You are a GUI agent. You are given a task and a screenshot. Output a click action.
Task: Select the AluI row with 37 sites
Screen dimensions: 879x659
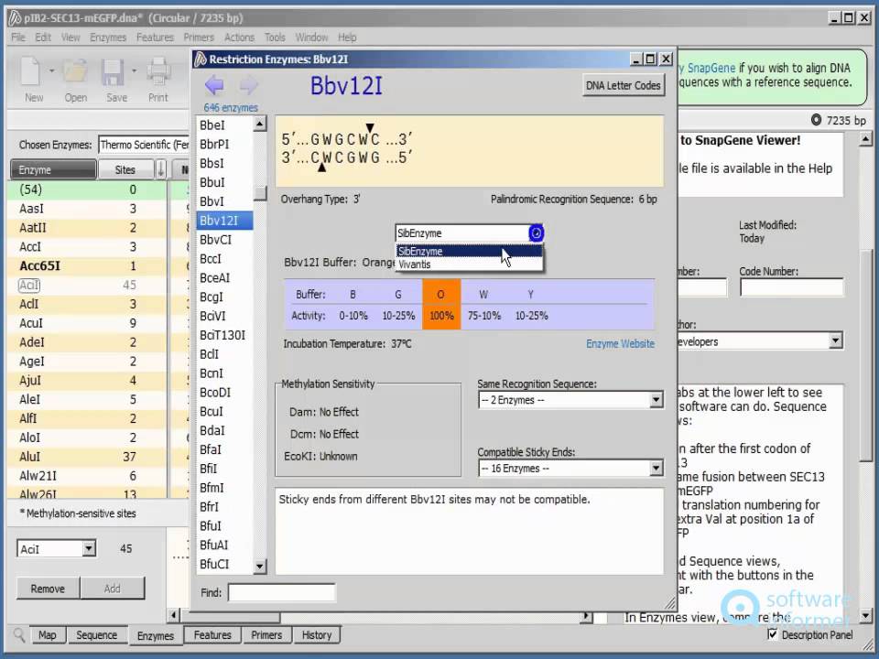87,456
